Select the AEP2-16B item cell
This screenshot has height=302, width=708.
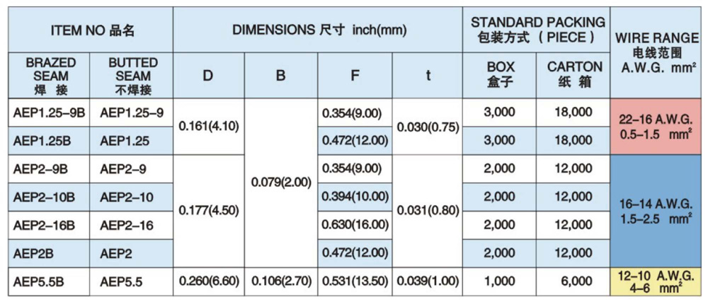pos(49,225)
